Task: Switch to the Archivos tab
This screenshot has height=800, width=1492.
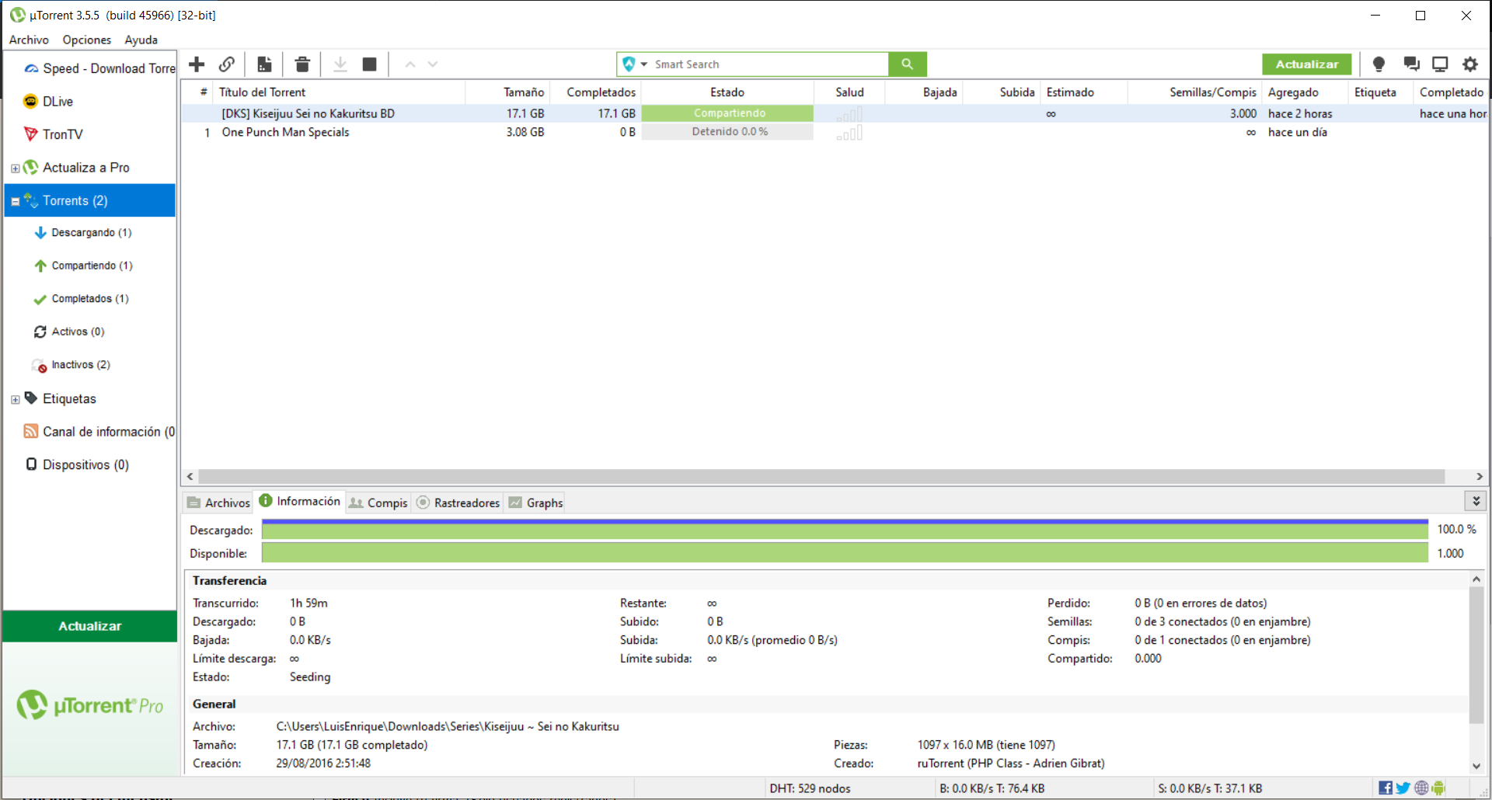Action: click(x=218, y=503)
